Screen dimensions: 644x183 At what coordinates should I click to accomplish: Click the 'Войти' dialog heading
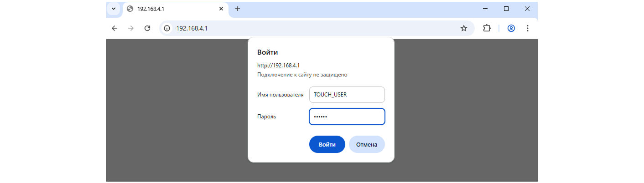(x=267, y=52)
